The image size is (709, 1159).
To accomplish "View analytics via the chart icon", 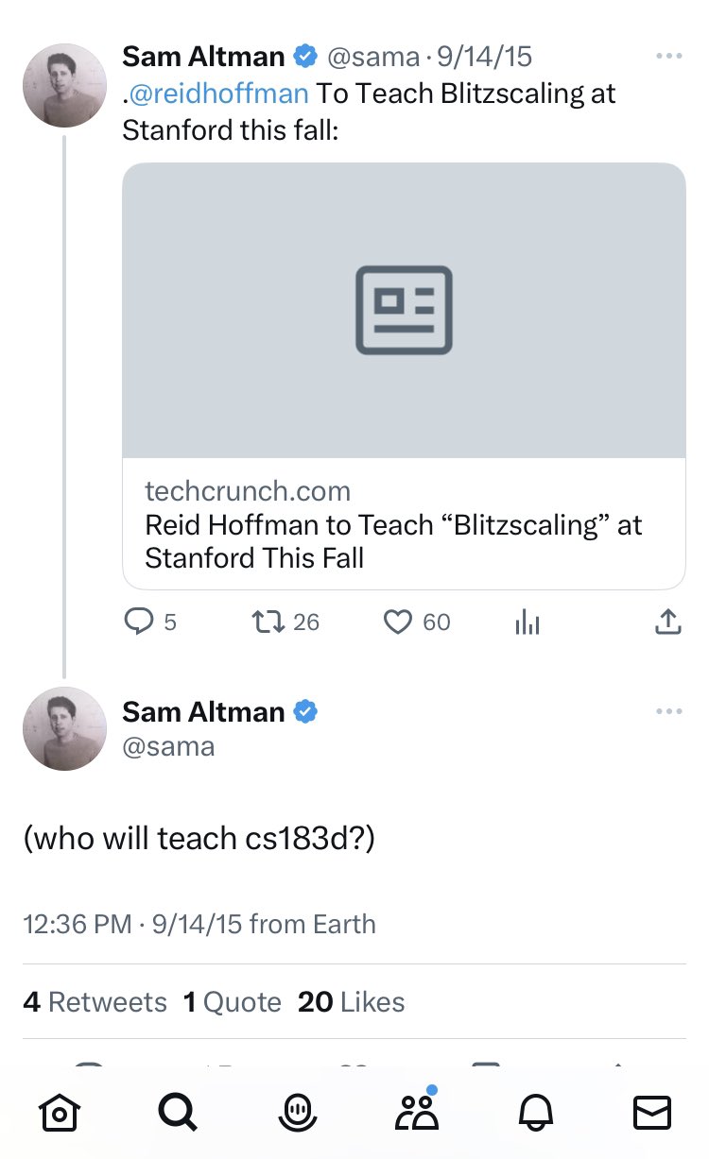I will pos(527,622).
